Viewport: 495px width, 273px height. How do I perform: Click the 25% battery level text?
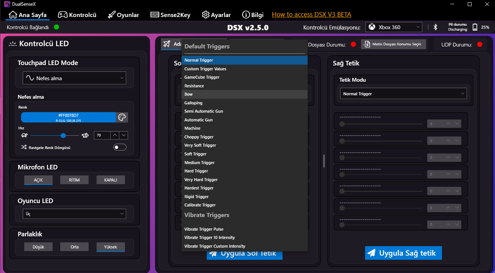(x=485, y=27)
